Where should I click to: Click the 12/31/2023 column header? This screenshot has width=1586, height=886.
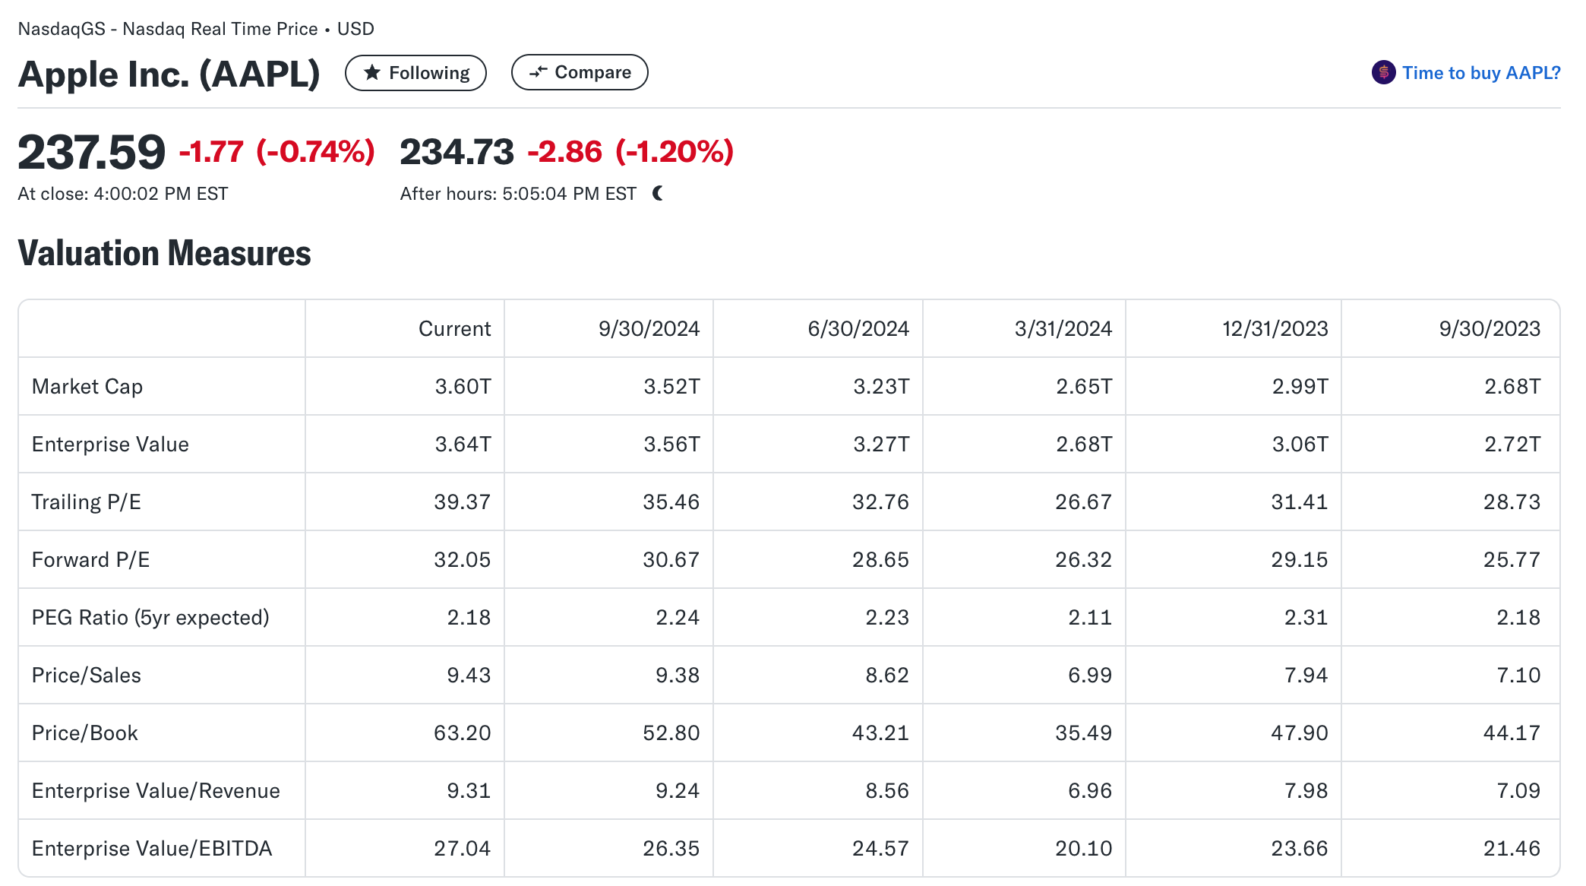(1275, 329)
